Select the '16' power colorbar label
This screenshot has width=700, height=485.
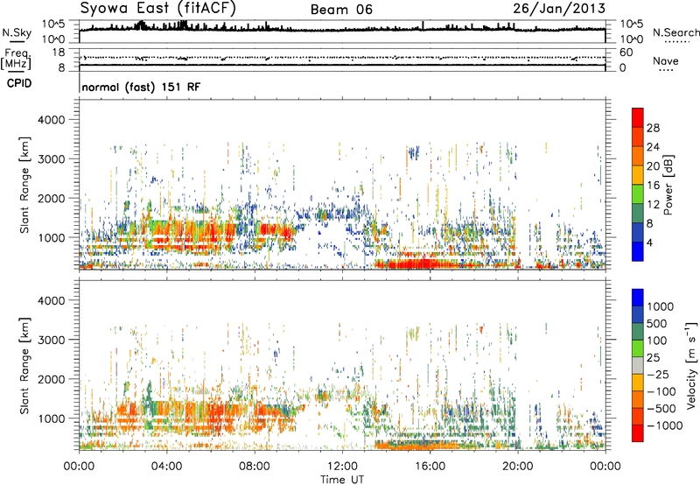[653, 186]
